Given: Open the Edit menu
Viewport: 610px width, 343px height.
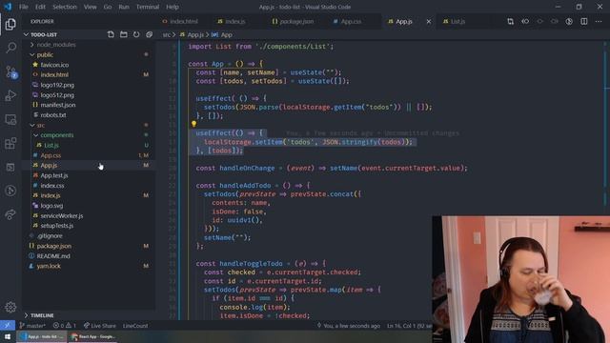Looking at the screenshot, I should [x=40, y=7].
